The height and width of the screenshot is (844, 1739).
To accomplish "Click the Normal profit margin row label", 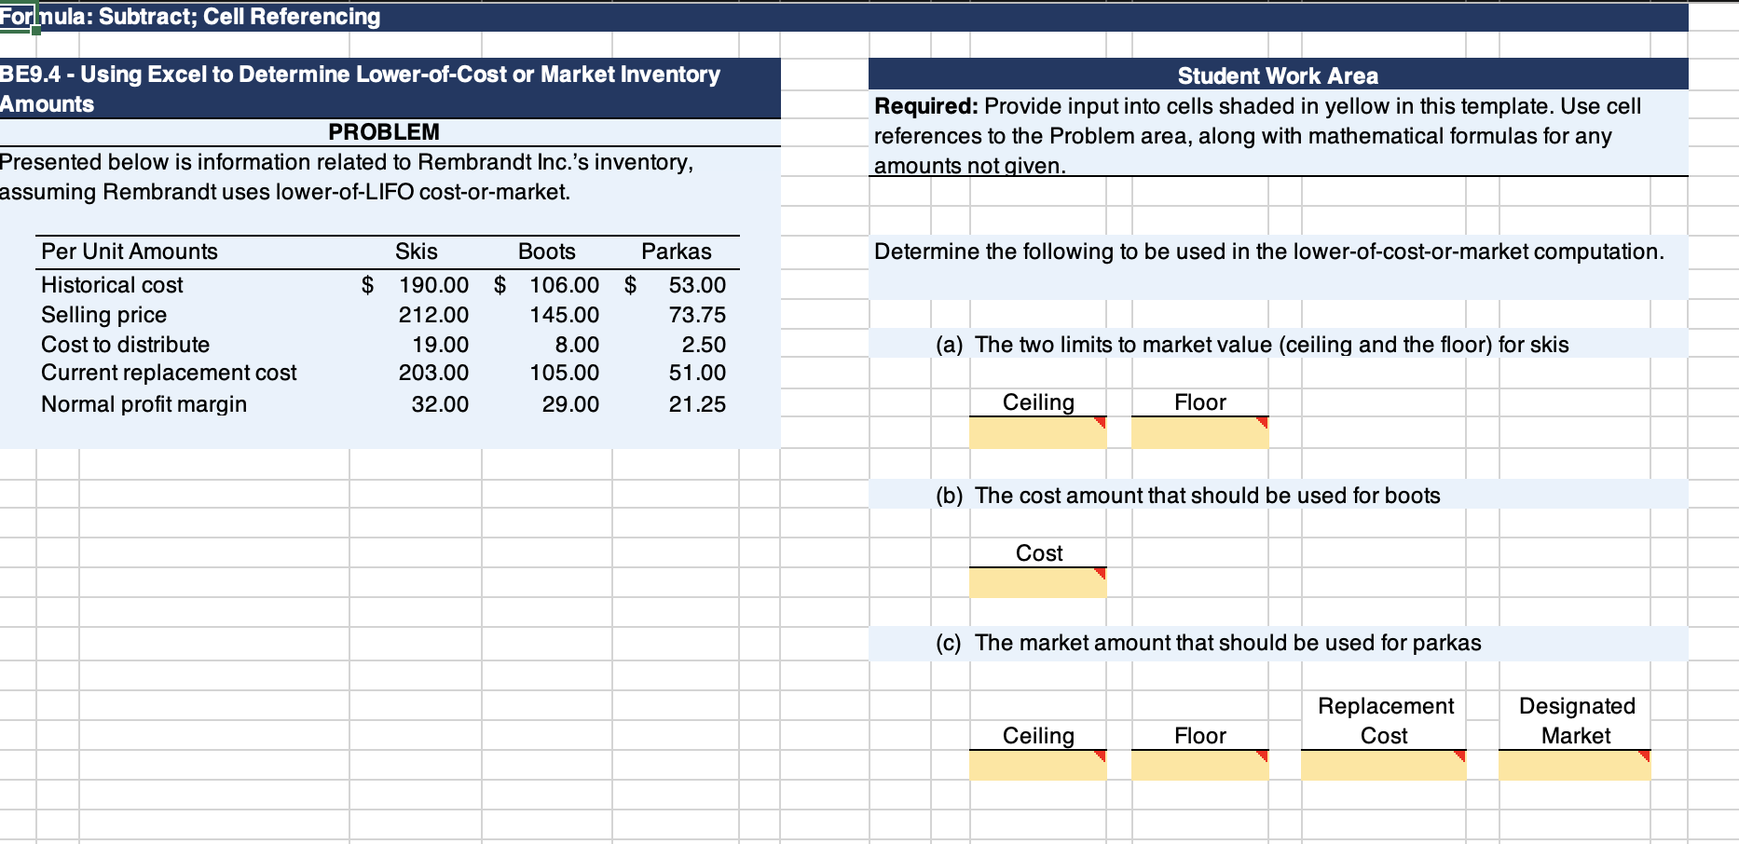I will 144,403.
